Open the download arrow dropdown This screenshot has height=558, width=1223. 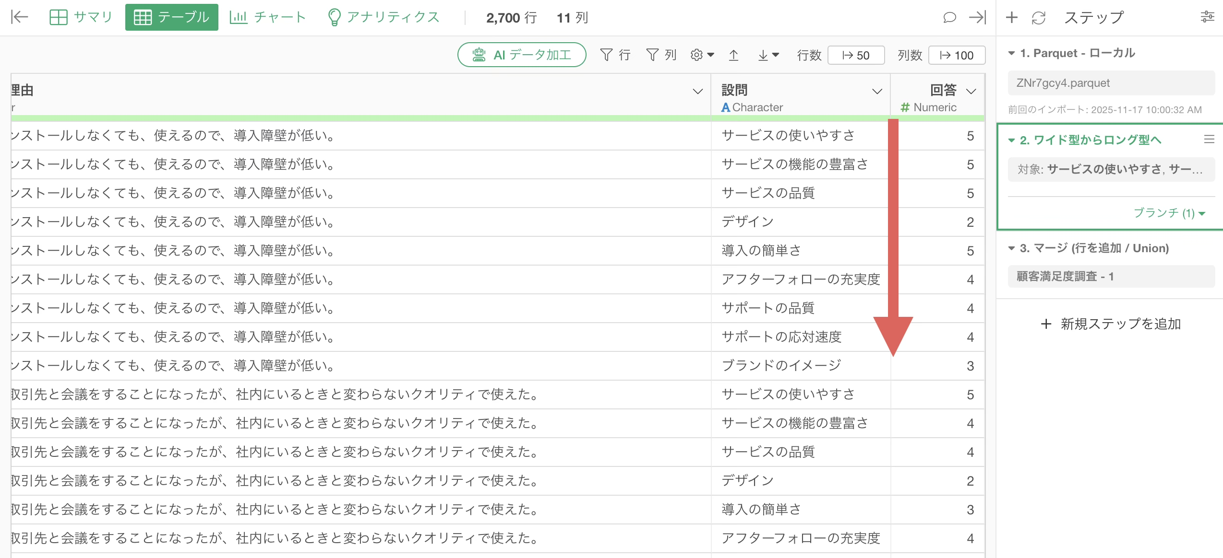(768, 56)
